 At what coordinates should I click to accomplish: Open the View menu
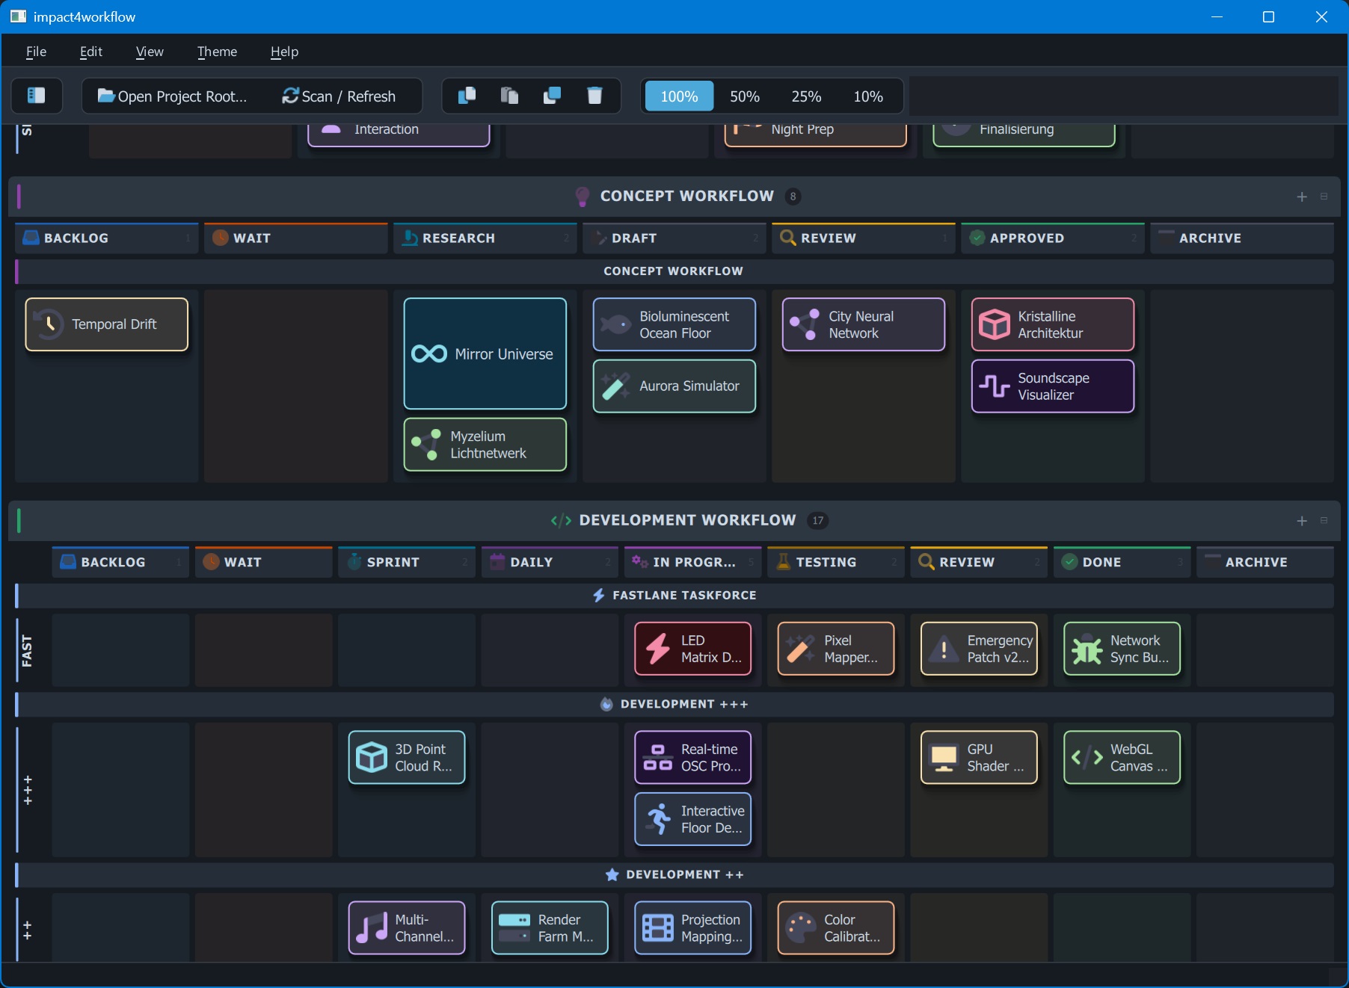click(150, 52)
